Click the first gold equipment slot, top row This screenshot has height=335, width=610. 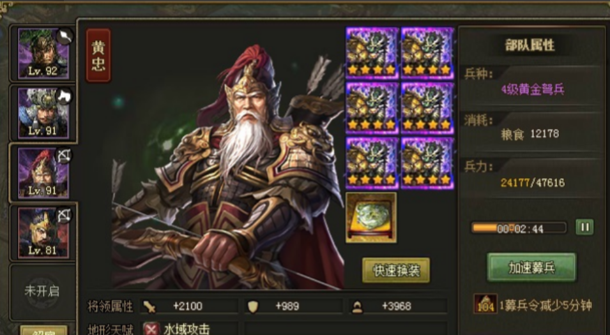point(372,52)
